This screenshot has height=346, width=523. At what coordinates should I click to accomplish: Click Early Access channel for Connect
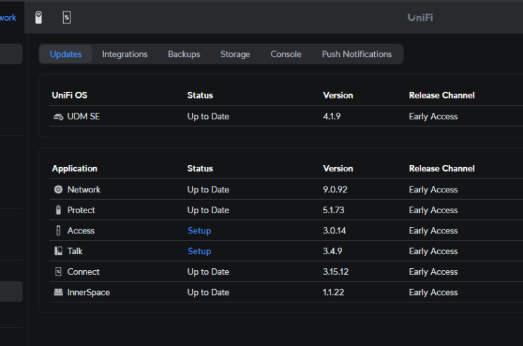[433, 272]
